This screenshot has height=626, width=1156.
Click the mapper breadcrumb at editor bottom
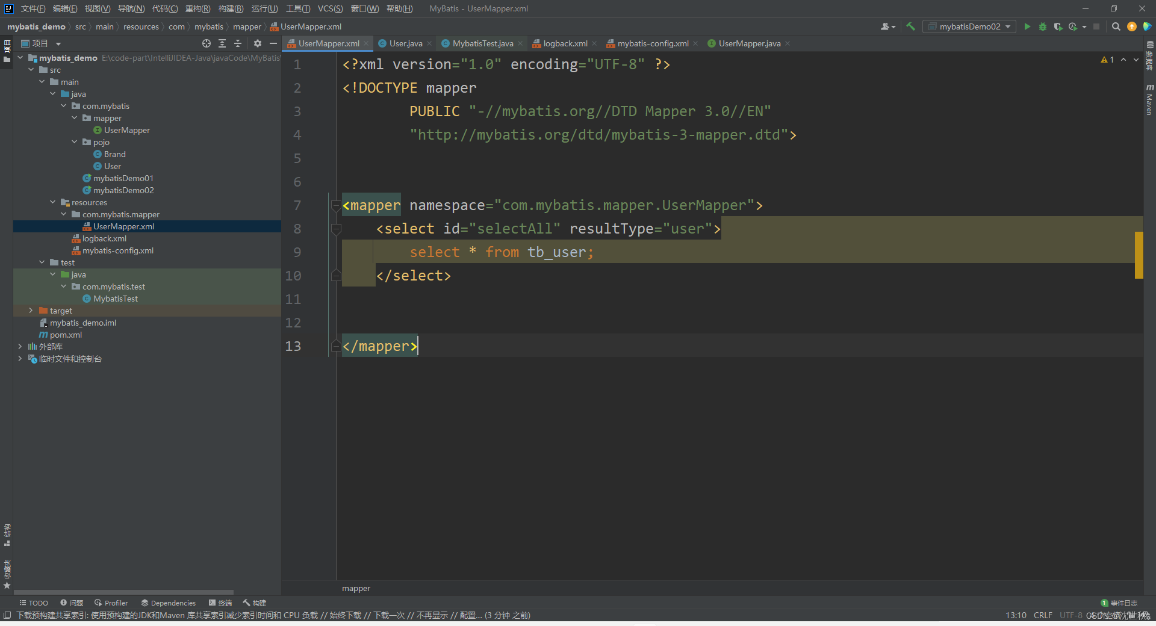(x=356, y=588)
